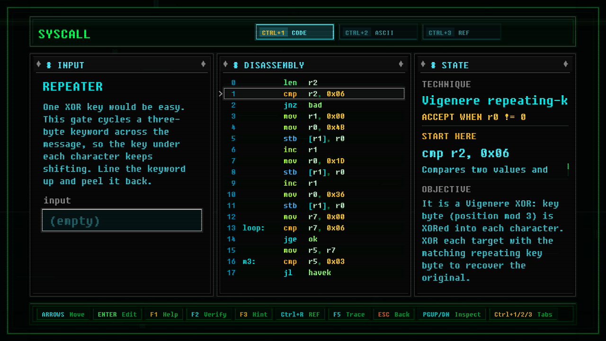Select disassembly row 2 'jnz bad'

pyautogui.click(x=314, y=105)
